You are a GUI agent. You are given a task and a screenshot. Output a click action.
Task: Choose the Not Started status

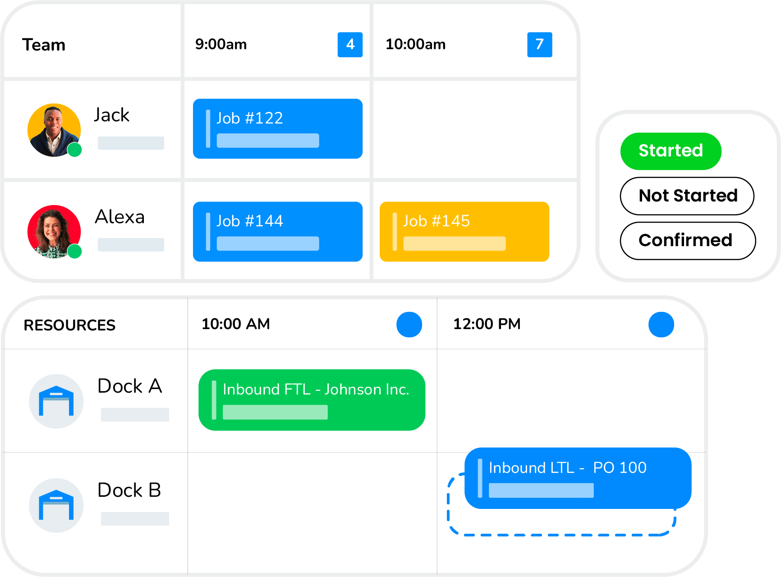point(687,196)
